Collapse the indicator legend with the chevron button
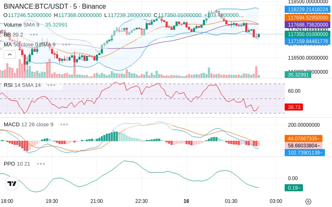332x207 pixels. 10,55
